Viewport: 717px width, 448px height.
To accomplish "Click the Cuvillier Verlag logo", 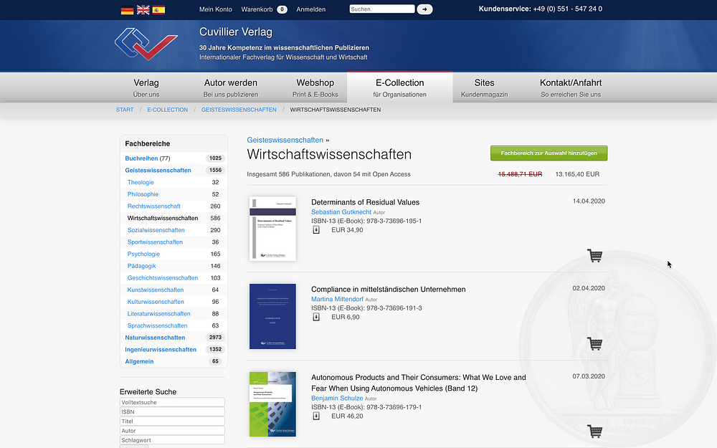I will [x=146, y=44].
